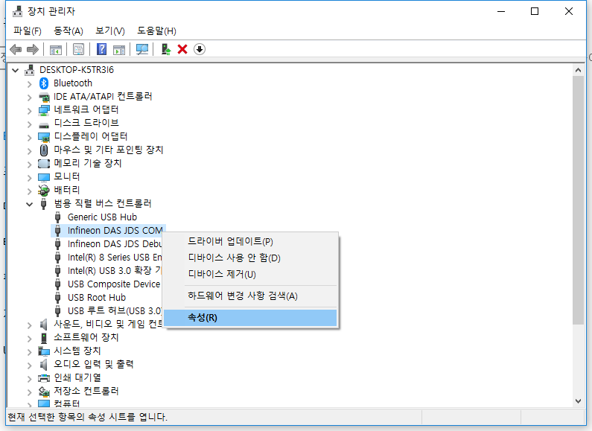Expand the 배터리 category
The width and height of the screenshot is (592, 431).
(30, 191)
